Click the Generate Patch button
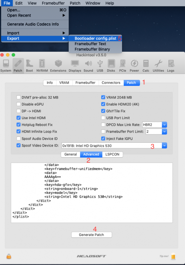This screenshot has width=185, height=265. (91, 235)
